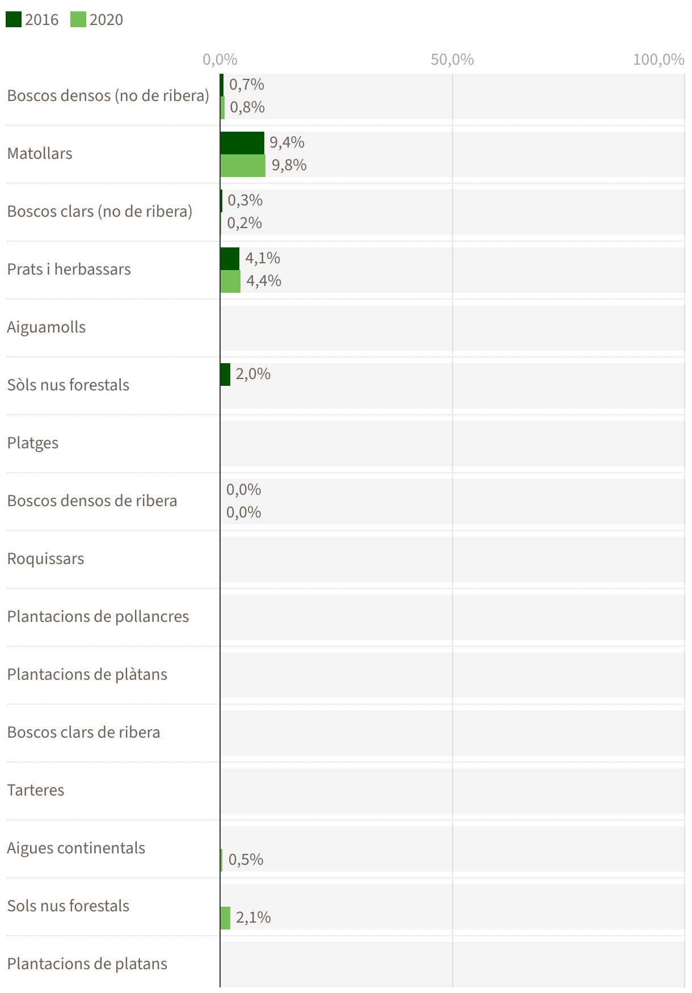Click the Boscos densos (no de ribera) label
The width and height of the screenshot is (692, 993).
tap(108, 95)
